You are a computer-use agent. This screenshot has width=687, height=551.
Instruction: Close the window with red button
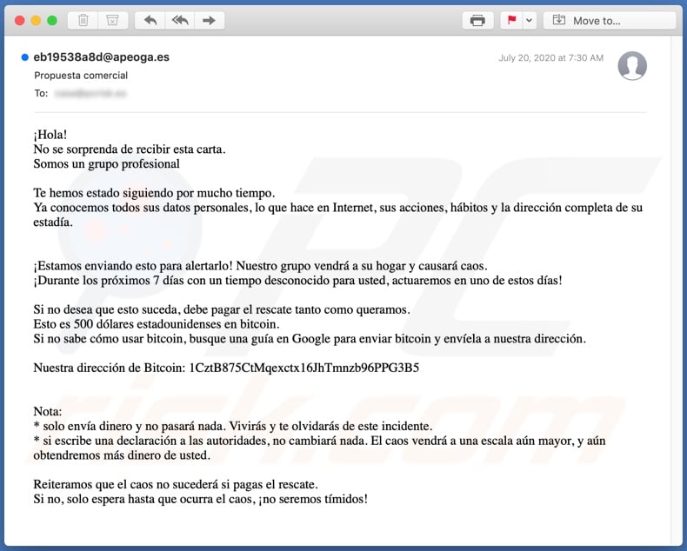(20, 21)
